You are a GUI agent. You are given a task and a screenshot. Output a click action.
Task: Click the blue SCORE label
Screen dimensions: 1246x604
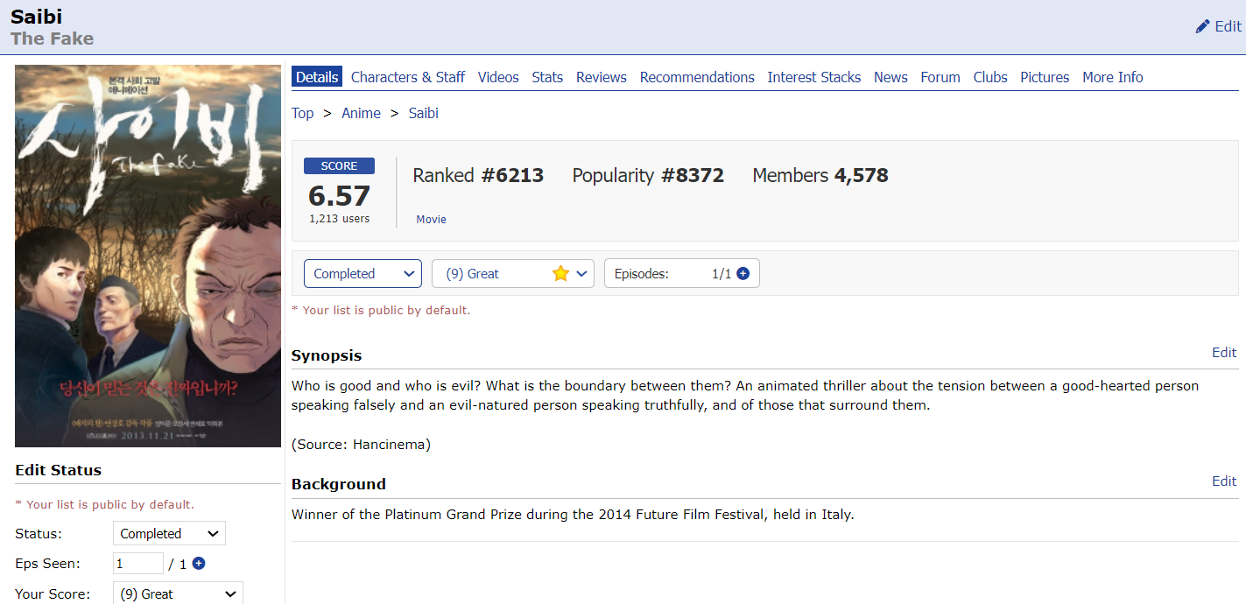click(x=339, y=166)
